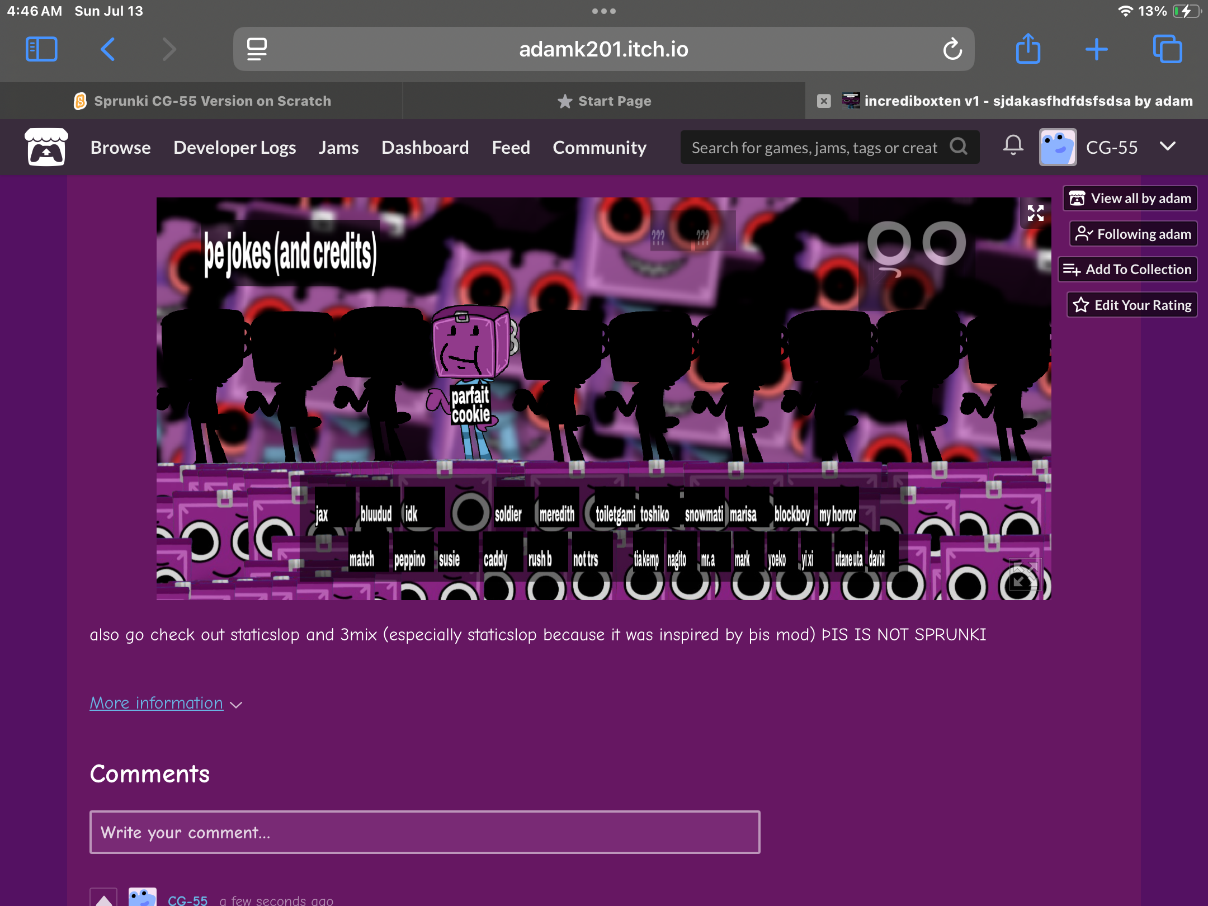Enter fullscreen for the game embed
The width and height of the screenshot is (1208, 906).
(x=1035, y=213)
